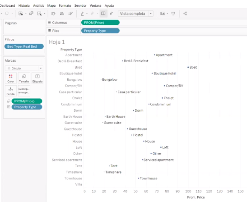This screenshot has height=202, width=247.
Task: Click the Earth House row label
Action: click(x=73, y=117)
